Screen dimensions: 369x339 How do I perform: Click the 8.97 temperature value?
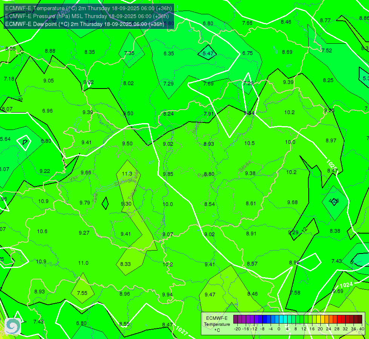331,140
